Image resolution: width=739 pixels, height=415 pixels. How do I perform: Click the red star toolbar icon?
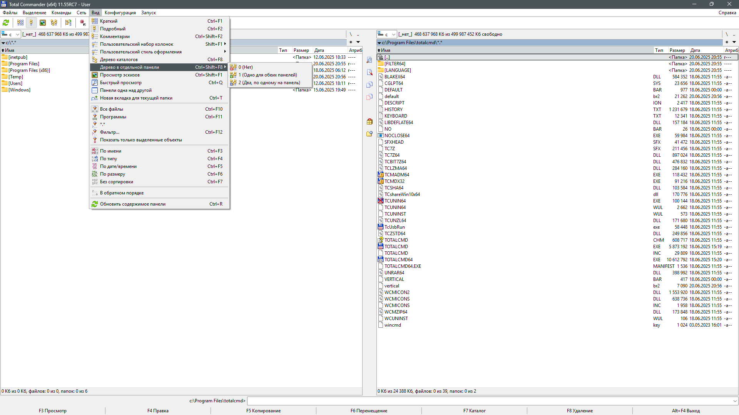[82, 23]
